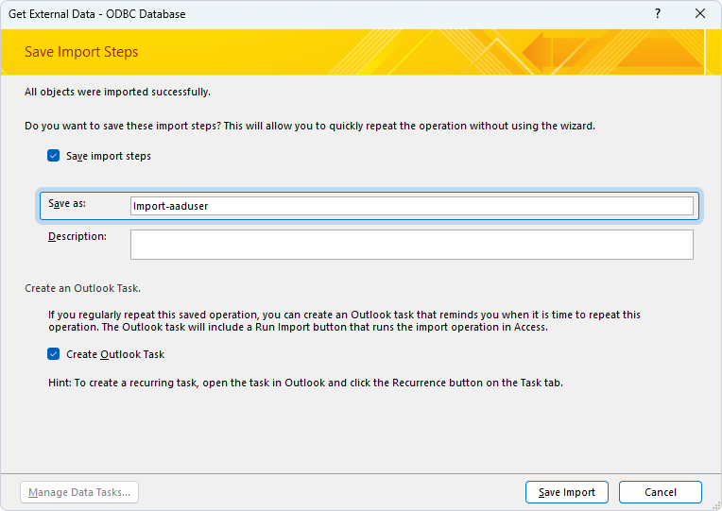The image size is (722, 511).
Task: Click the 'Save as:' label
Action: pyautogui.click(x=67, y=203)
